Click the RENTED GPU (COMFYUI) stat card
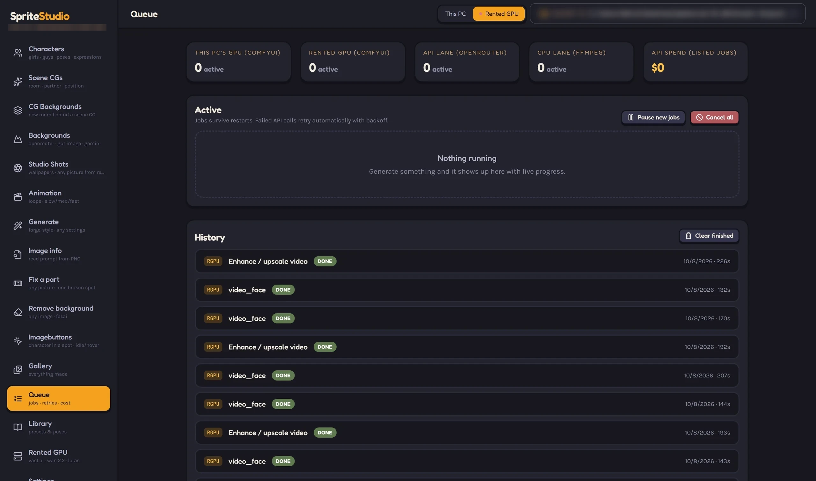816x481 pixels. [353, 62]
